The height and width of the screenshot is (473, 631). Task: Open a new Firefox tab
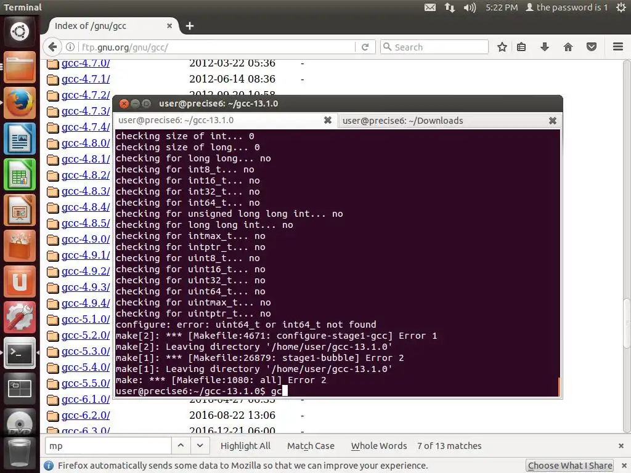coord(190,26)
